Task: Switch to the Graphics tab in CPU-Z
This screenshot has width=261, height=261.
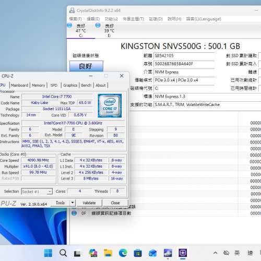Action: (70, 85)
